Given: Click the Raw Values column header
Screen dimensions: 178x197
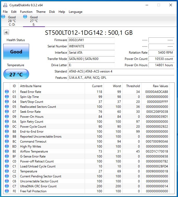Looking at the screenshot, I should [x=156, y=86].
